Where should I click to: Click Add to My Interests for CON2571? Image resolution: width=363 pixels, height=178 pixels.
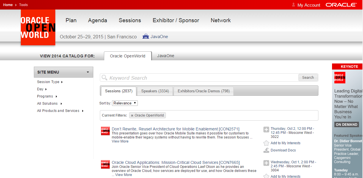coord(285,143)
